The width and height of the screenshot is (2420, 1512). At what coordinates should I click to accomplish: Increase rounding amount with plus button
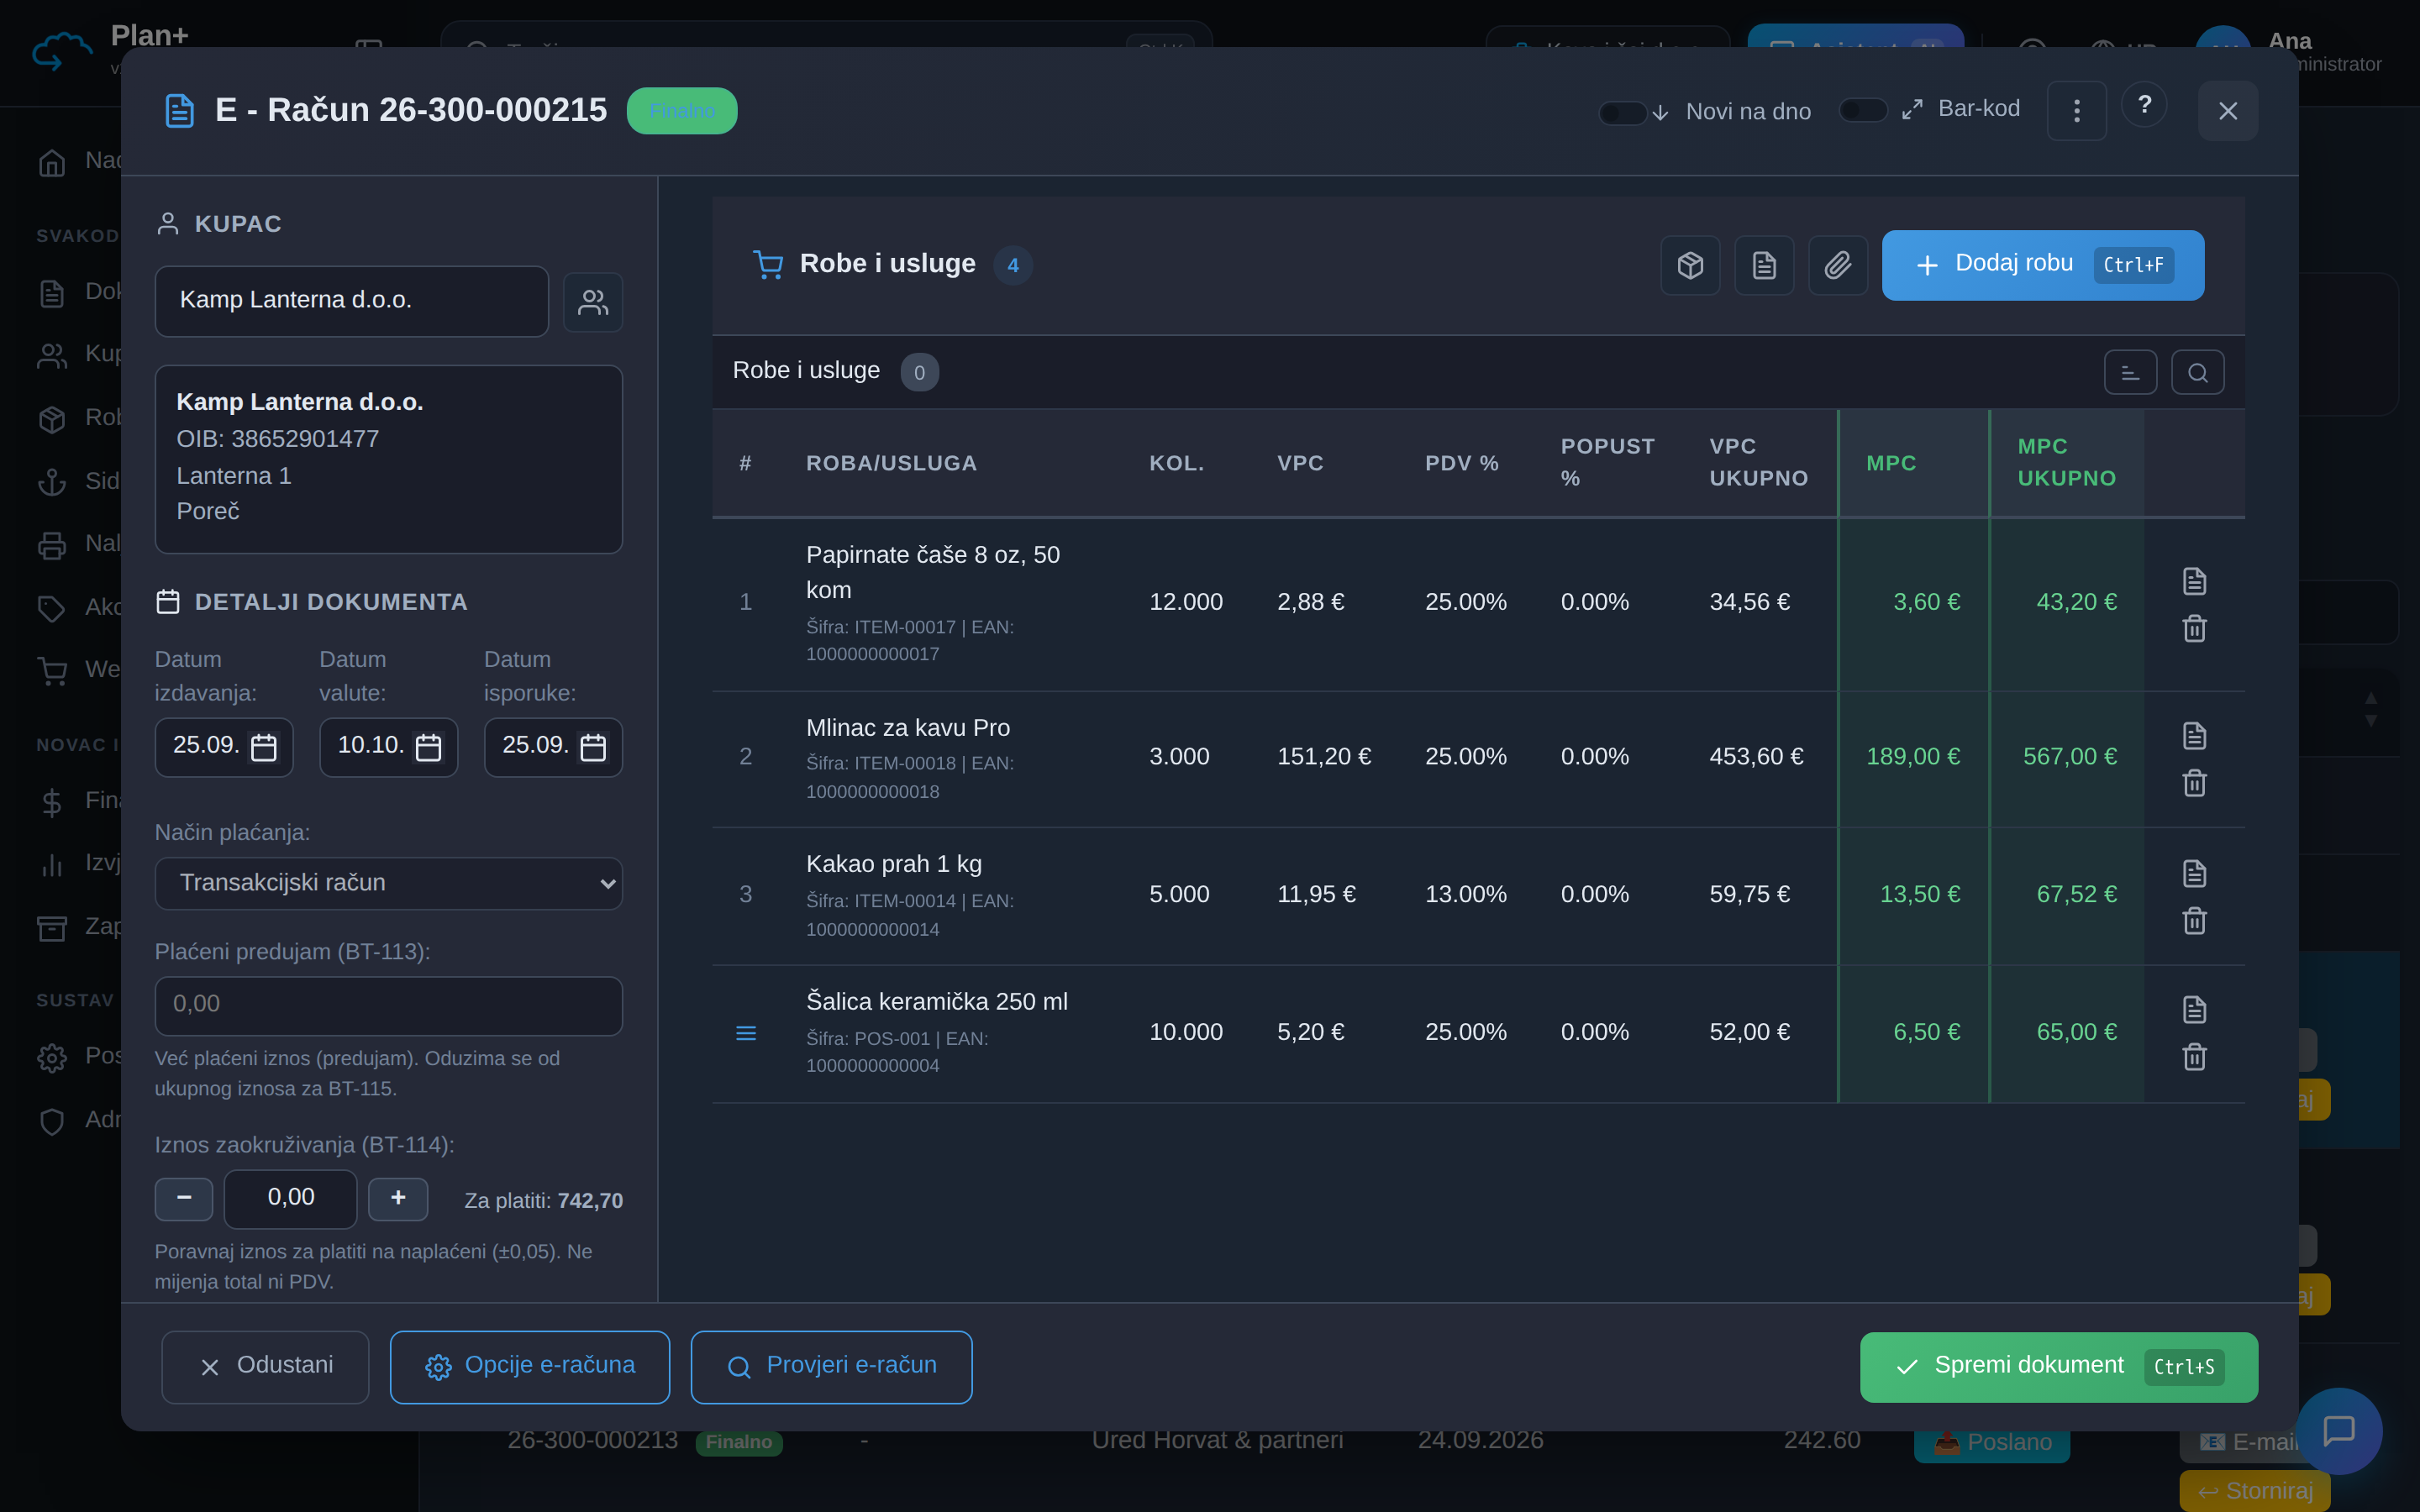click(398, 1198)
